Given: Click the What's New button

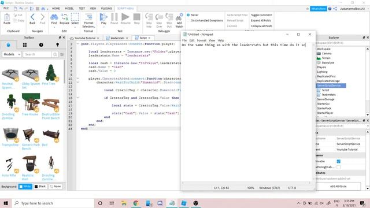Looking at the screenshot, I should 319,9.
